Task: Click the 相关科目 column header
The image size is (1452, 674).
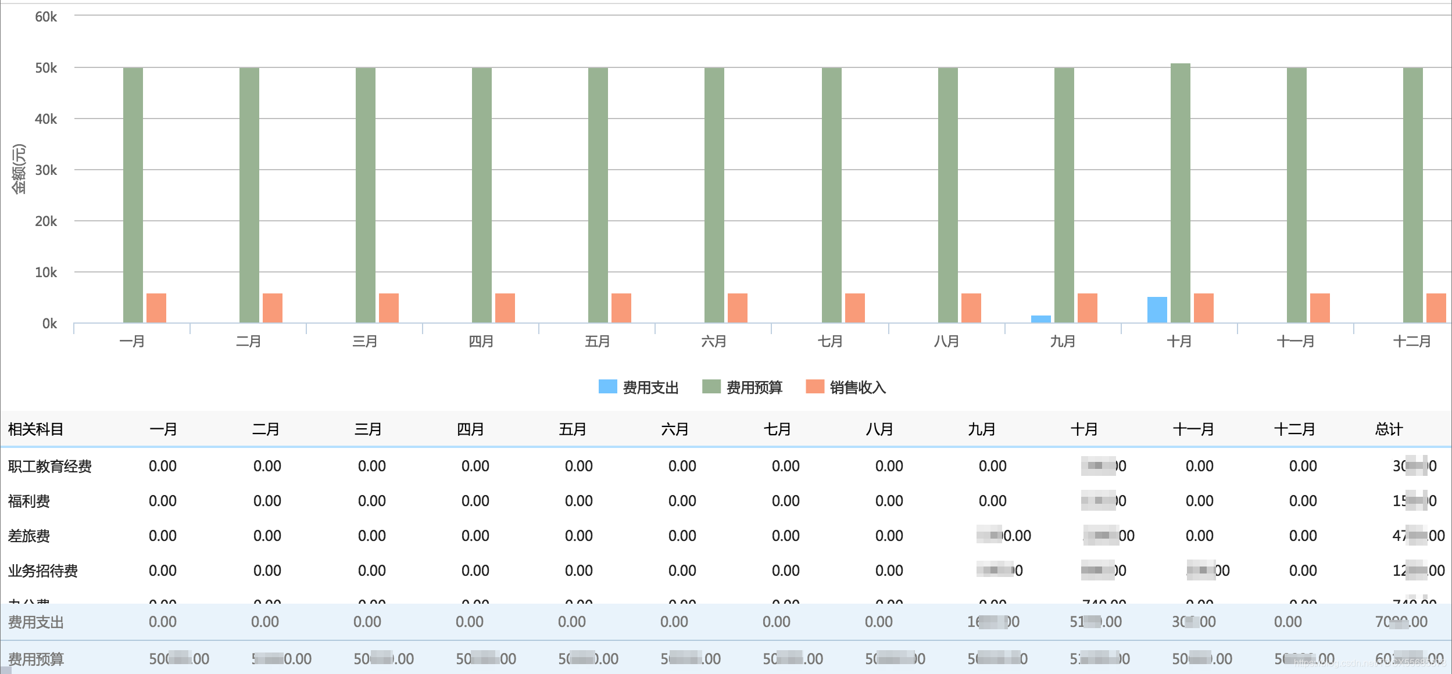Action: (x=35, y=429)
